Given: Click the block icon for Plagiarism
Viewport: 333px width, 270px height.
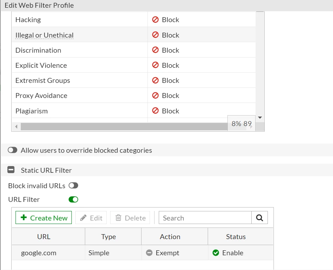Looking at the screenshot, I should pos(155,111).
